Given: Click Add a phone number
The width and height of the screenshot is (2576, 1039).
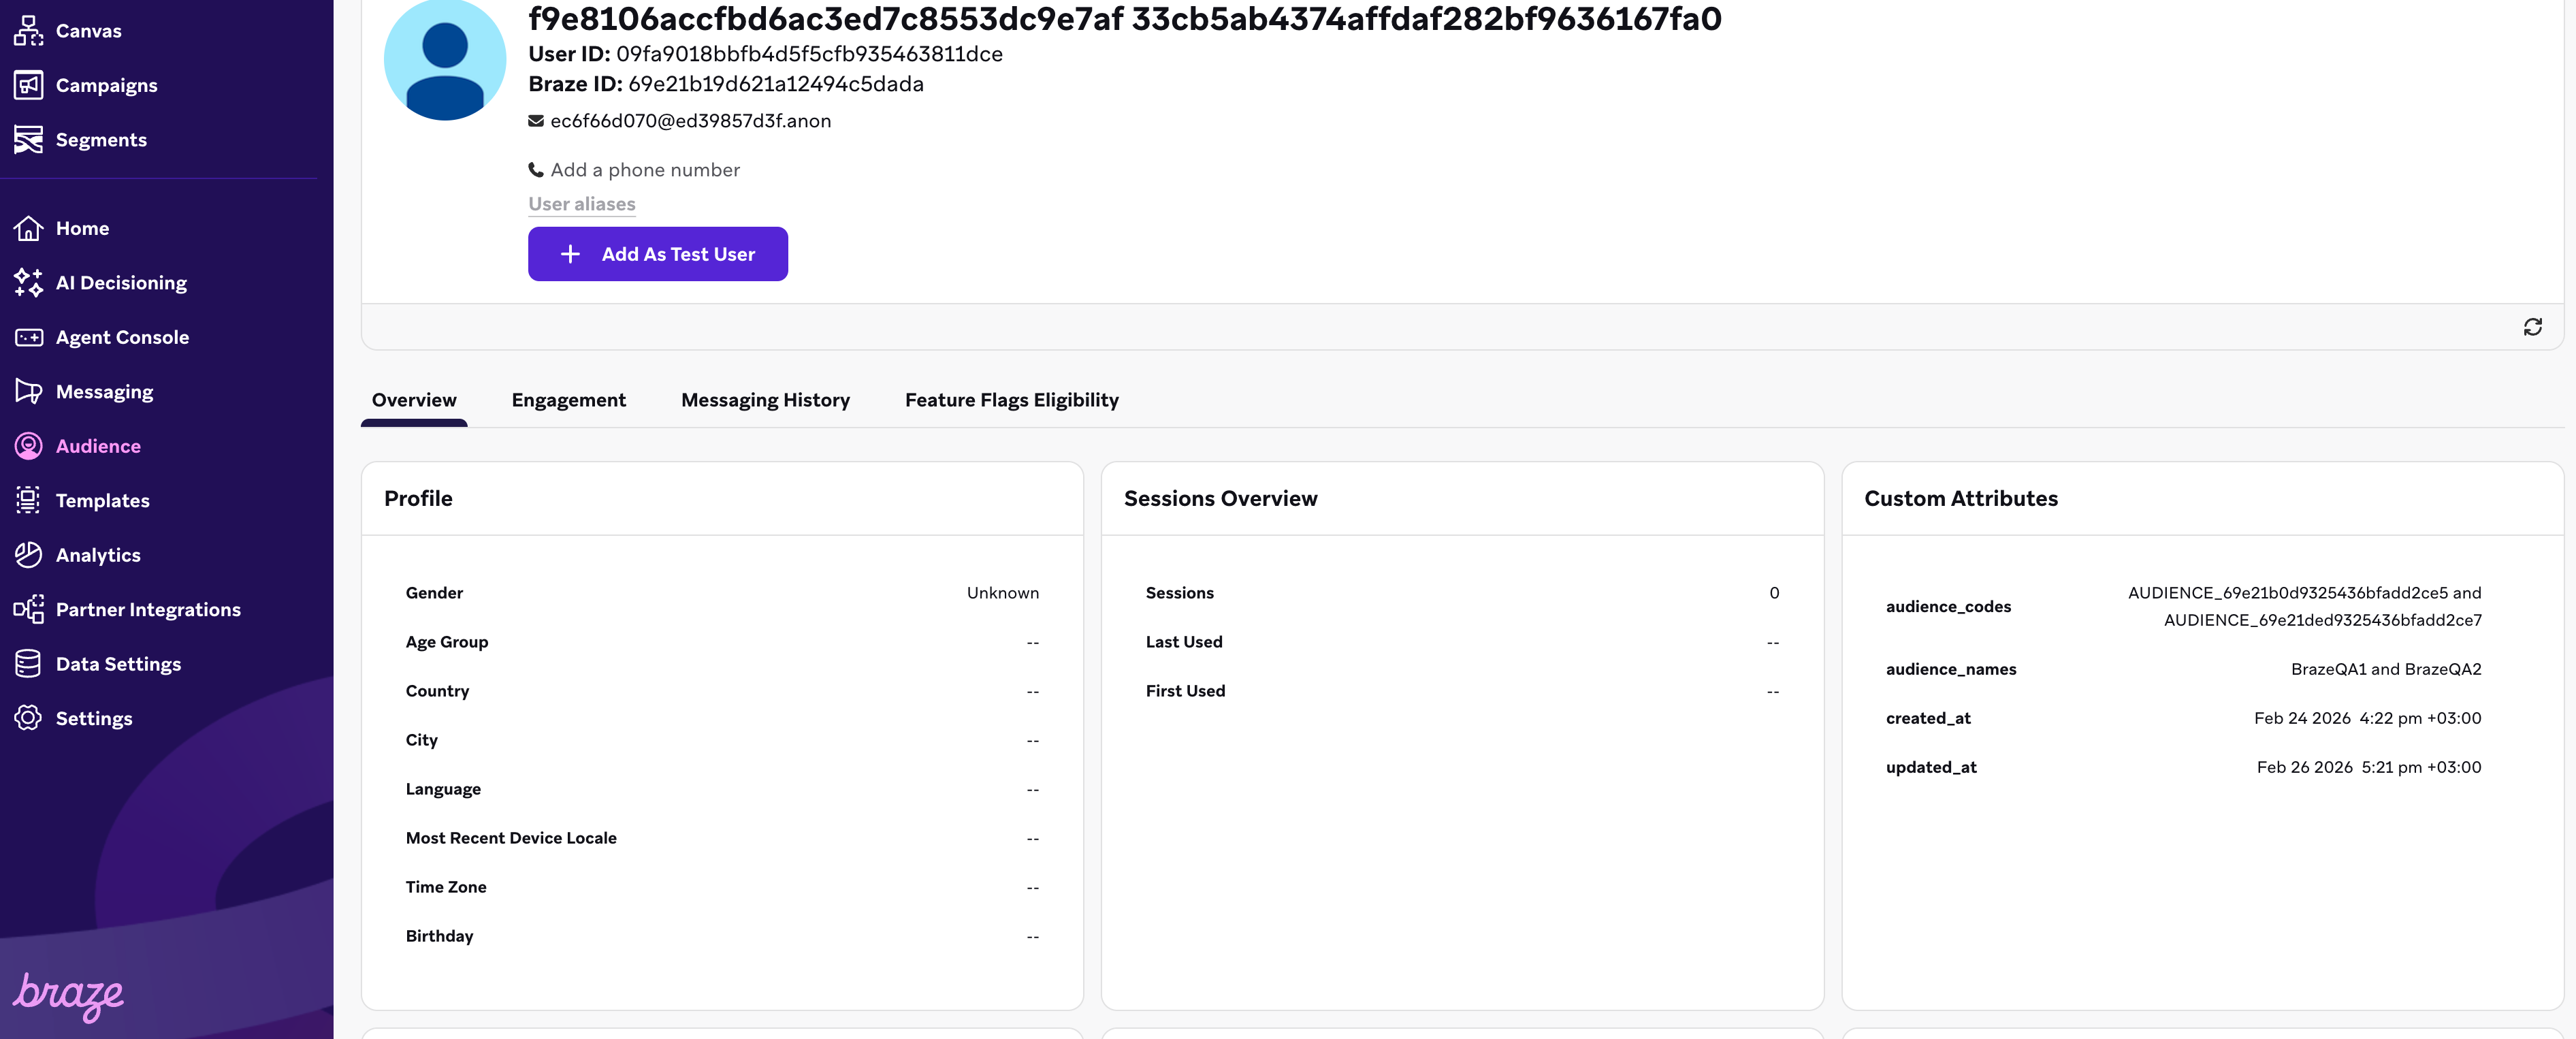Looking at the screenshot, I should tap(644, 170).
